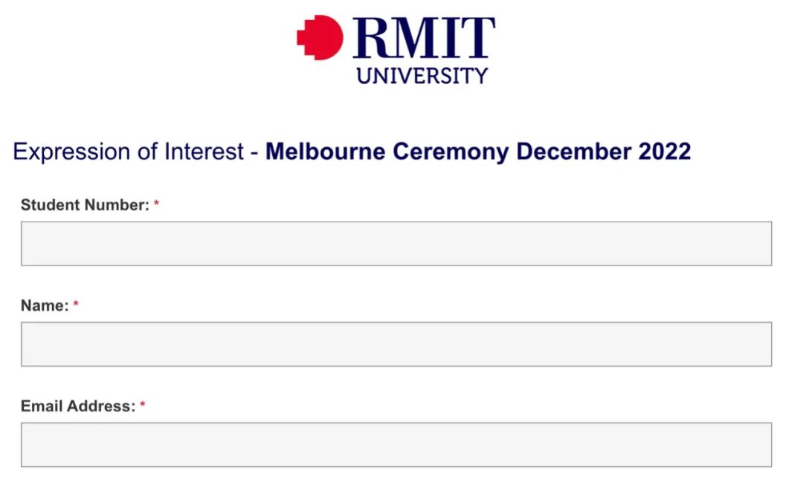Click the Name field label

pos(45,306)
